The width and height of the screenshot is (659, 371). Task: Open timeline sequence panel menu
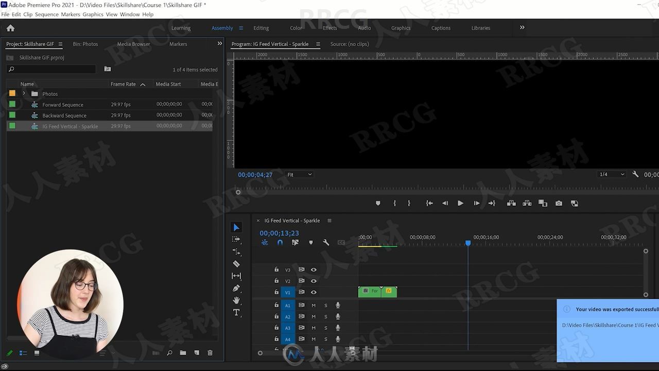329,221
